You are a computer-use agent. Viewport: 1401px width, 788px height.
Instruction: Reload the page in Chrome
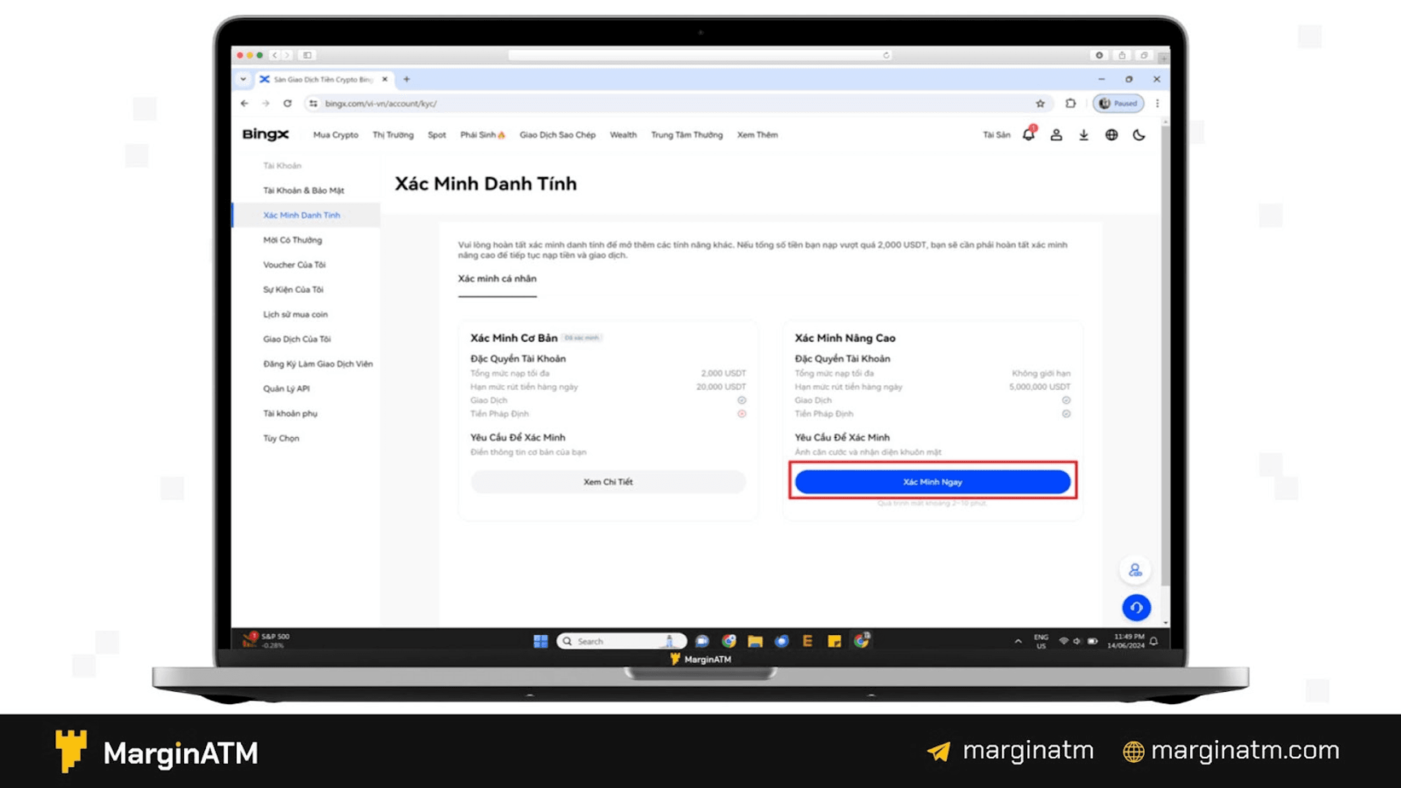287,103
